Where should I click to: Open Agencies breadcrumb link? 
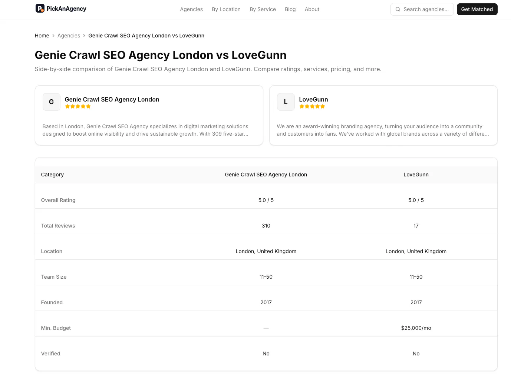tap(69, 36)
